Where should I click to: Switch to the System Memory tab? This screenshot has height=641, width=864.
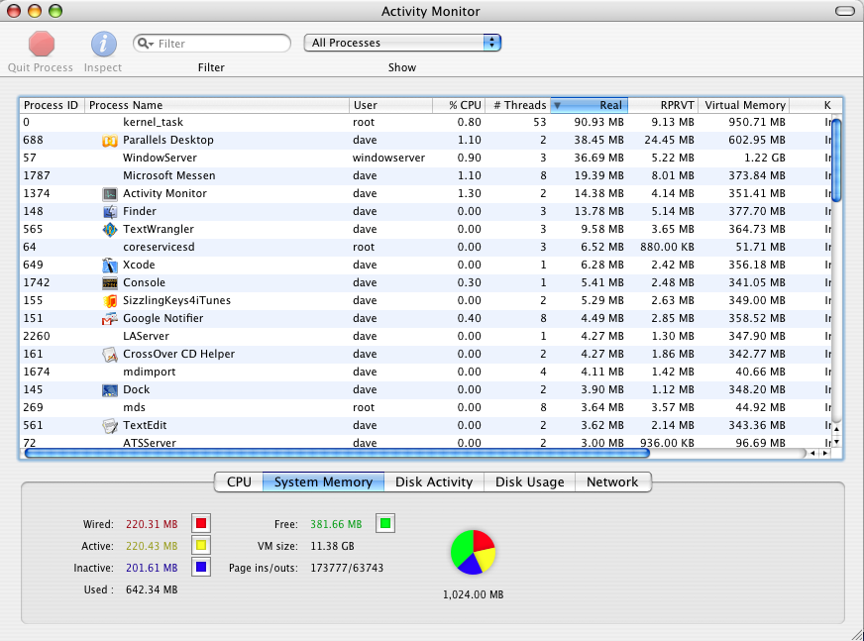coord(323,481)
